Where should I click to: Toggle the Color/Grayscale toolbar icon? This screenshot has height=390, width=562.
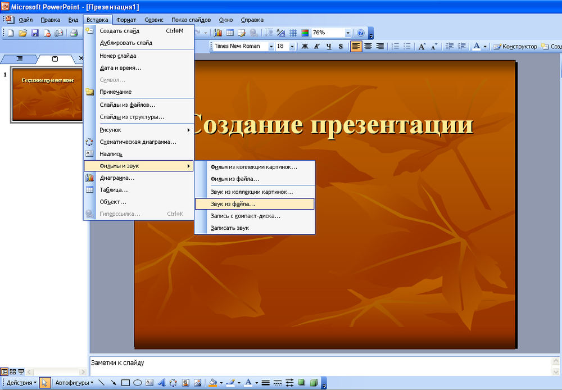(x=305, y=33)
